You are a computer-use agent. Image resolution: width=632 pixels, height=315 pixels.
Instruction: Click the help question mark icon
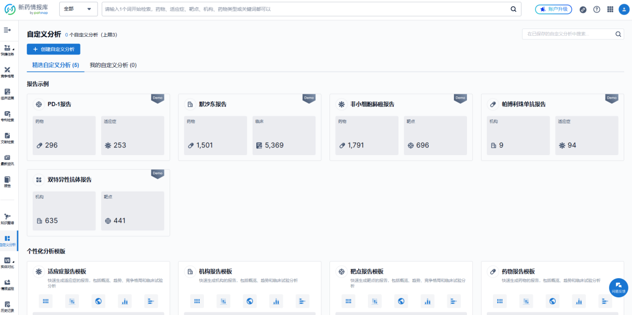597,9
